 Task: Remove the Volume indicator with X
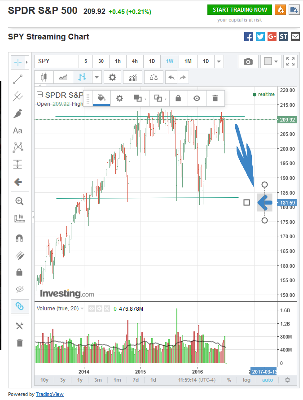[107, 309]
